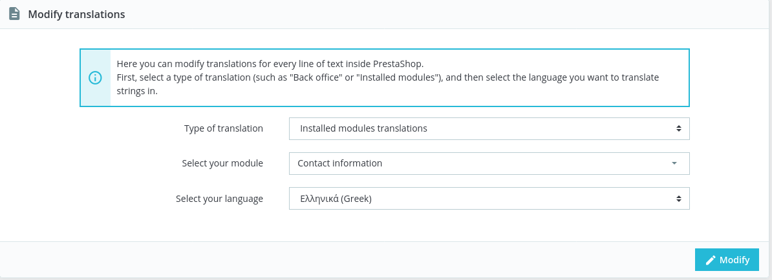
Task: Click the "Select your module" label
Action: coord(222,163)
